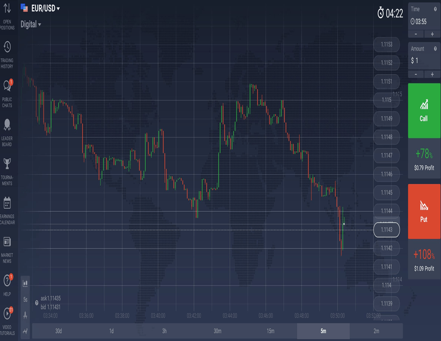Click the Amount input field
441x341 pixels.
click(422, 61)
